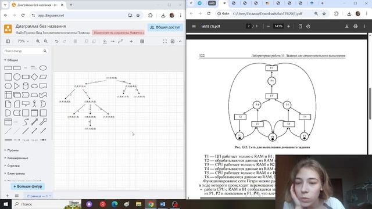372x209 pixels.
Task: Click the Zoom Out magnifier in draw.io toolbar
Action: click(x=46, y=41)
